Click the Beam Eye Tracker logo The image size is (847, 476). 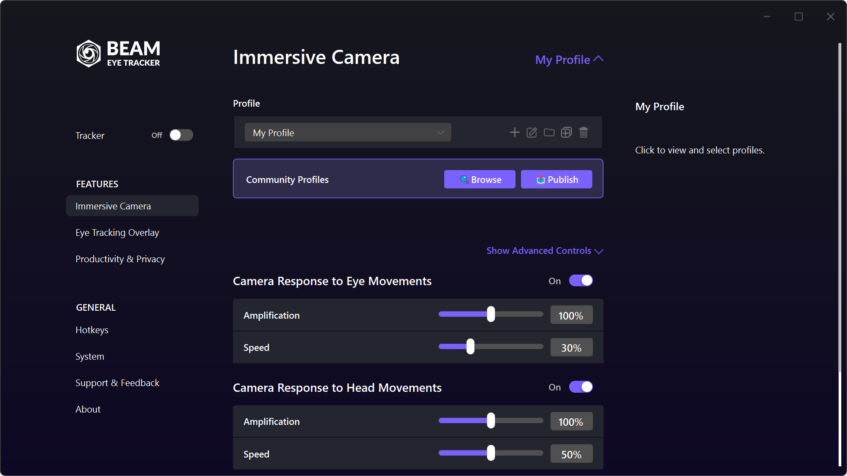[x=118, y=53]
